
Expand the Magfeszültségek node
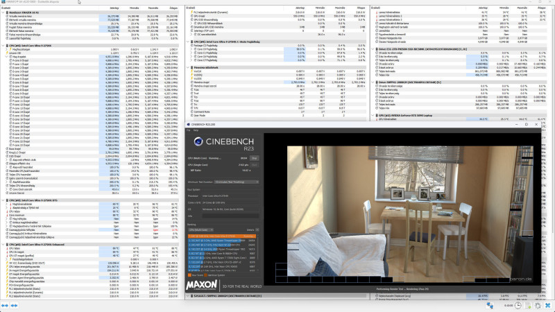(x=7, y=49)
